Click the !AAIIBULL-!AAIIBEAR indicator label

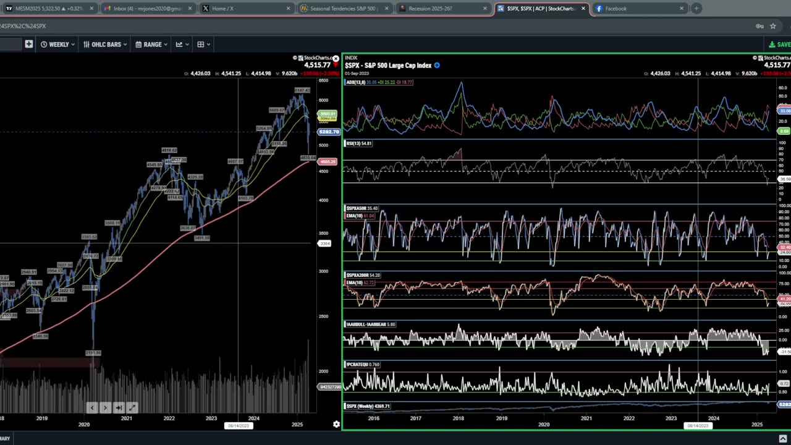pos(370,324)
